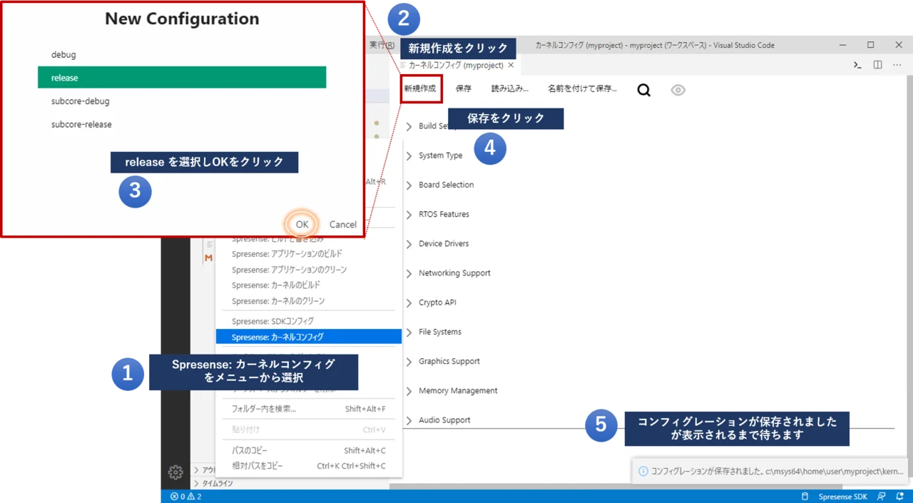Select Spresense: カーネルコンフィグ from the context menu
913x503 pixels.
click(309, 337)
